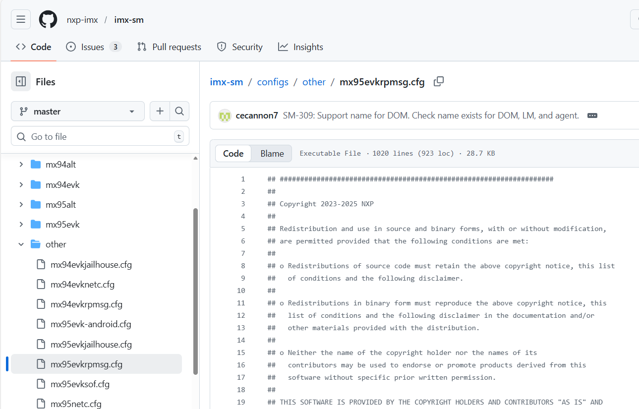Switch to the Code tab
Screen dimensions: 639x409
tap(34, 47)
